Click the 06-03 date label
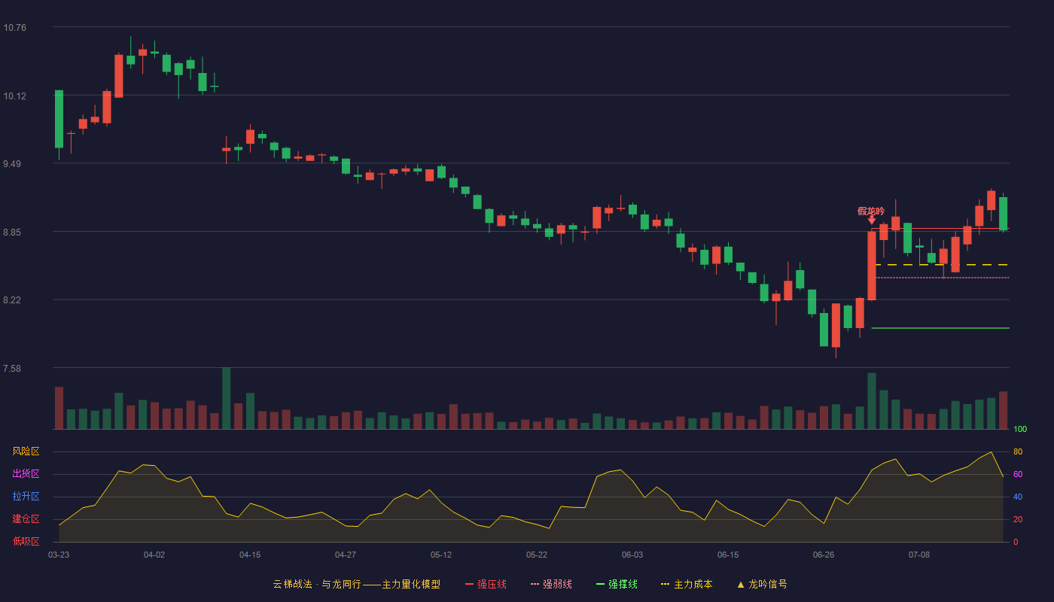Viewport: 1054px width, 602px height. [632, 555]
